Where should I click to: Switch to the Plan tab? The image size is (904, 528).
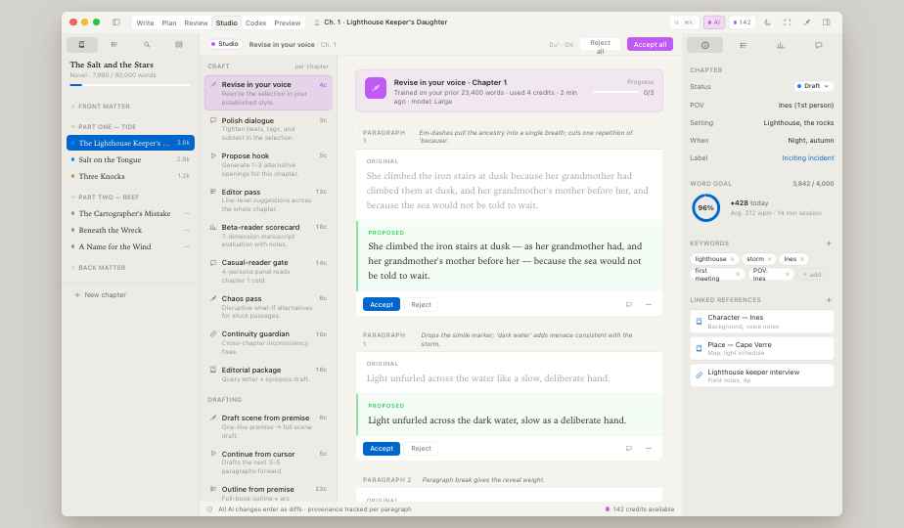169,22
